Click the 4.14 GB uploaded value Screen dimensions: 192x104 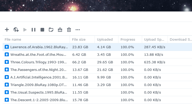pos(104,47)
